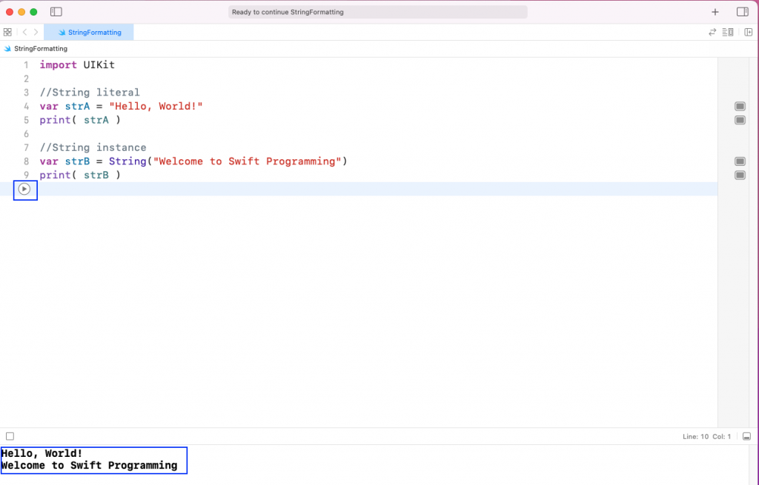Click the adjust editor options icon

tap(727, 32)
